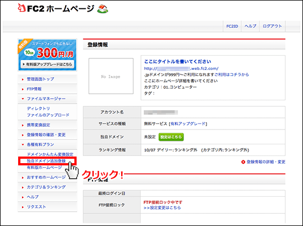Click green 設定はこちら button
Image resolution: width=303 pixels, height=226 pixels.
pos(171,137)
